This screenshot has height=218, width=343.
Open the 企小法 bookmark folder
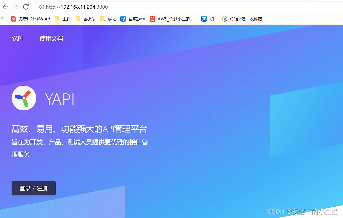coord(86,19)
